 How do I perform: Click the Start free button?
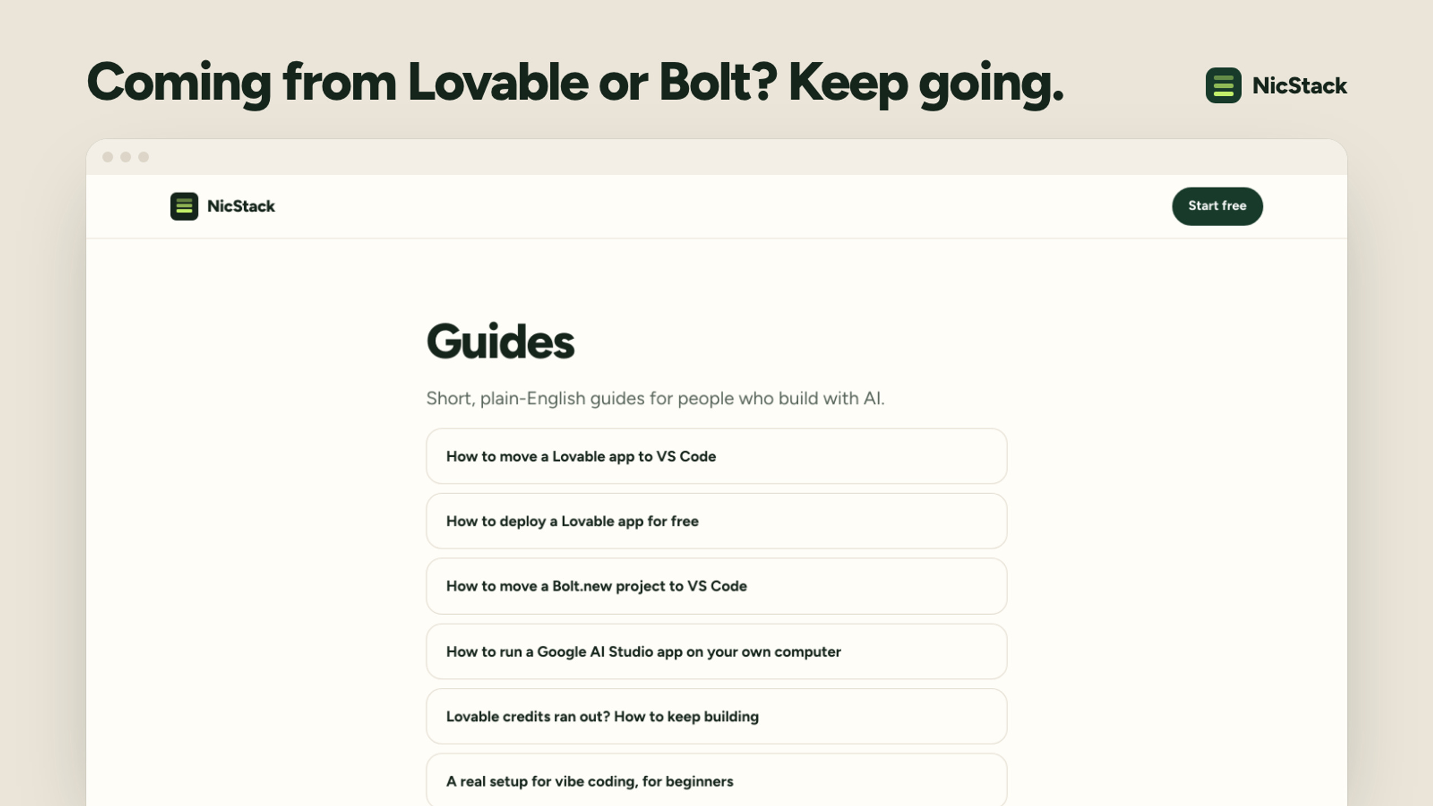coord(1217,207)
